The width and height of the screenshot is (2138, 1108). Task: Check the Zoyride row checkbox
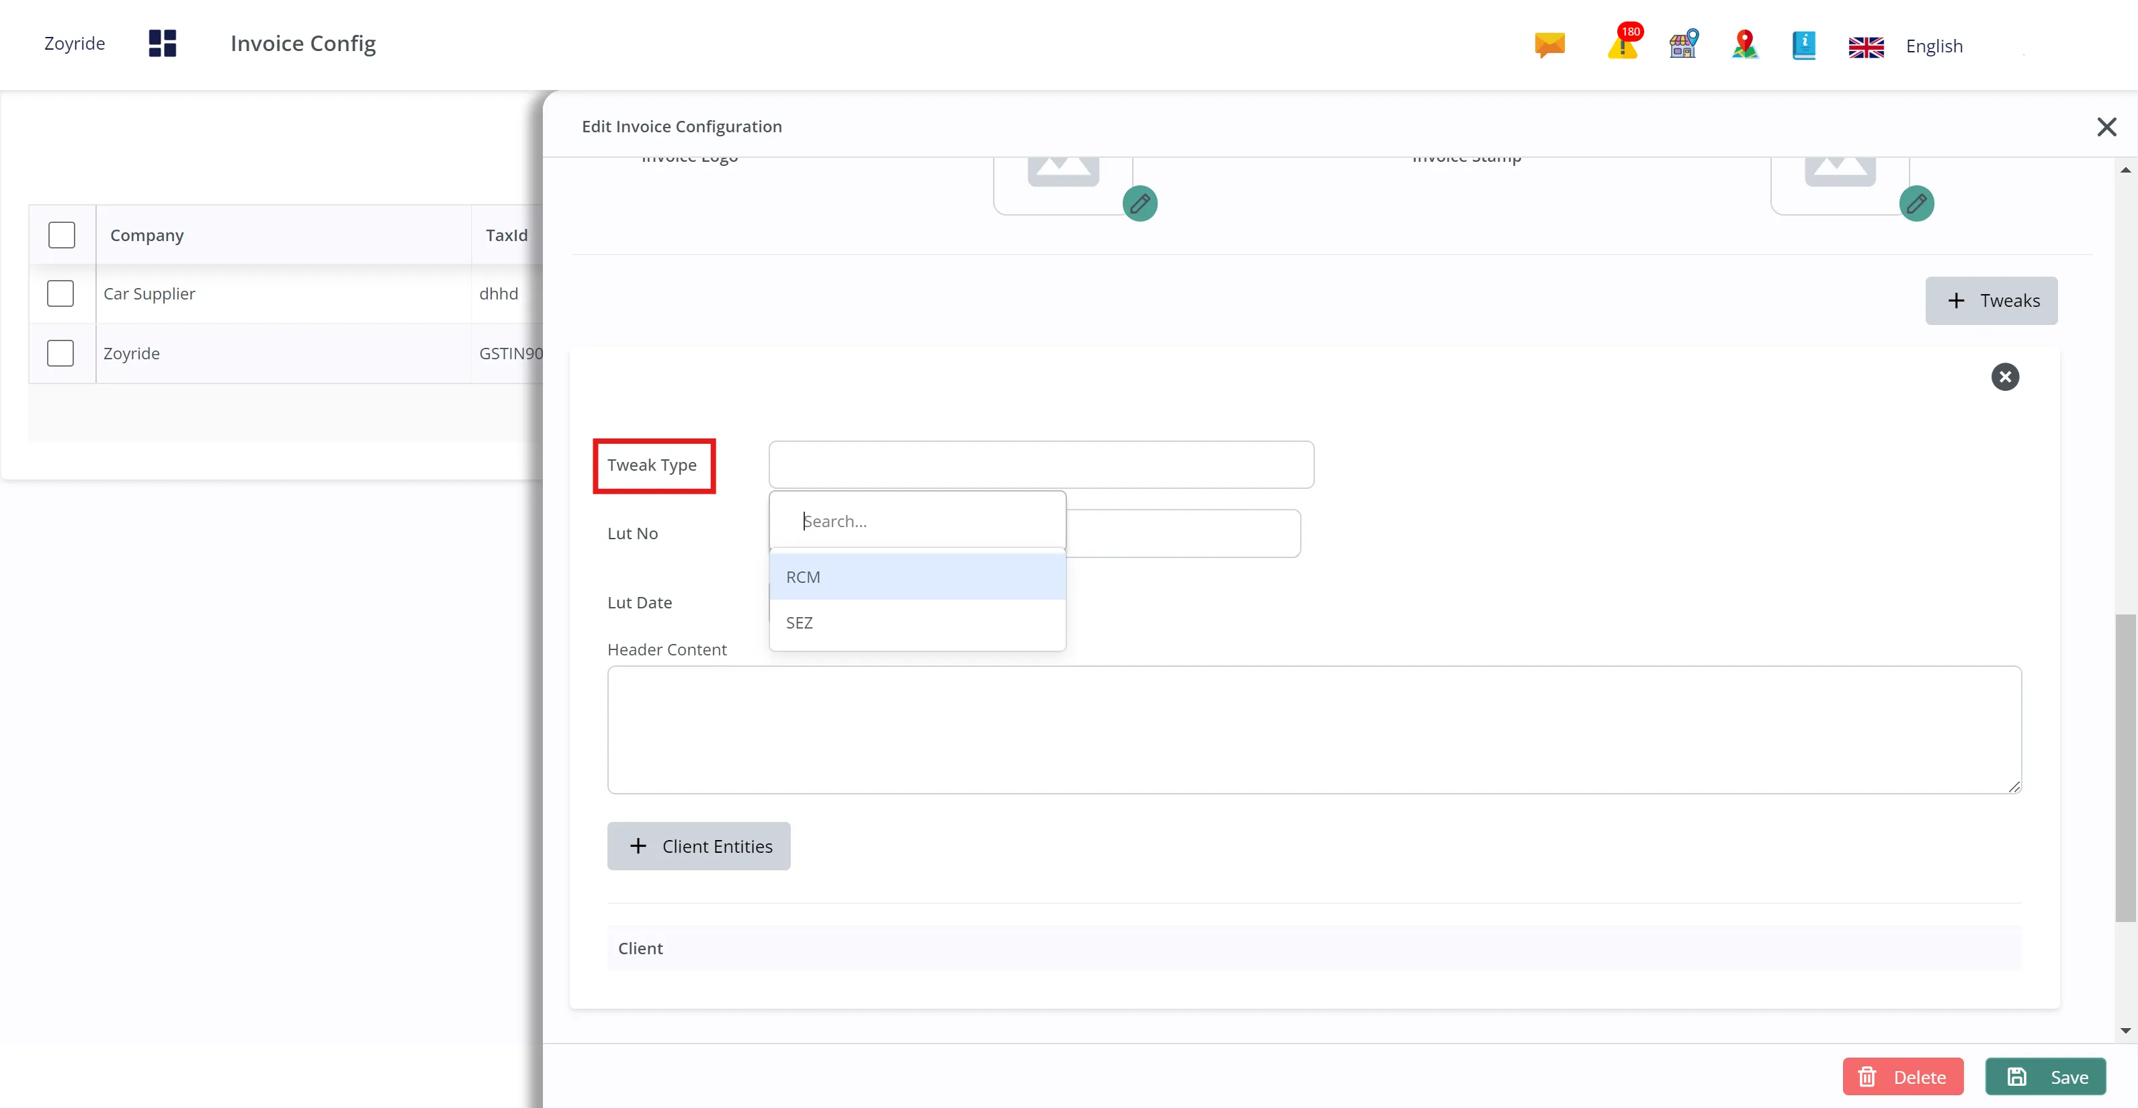(60, 353)
